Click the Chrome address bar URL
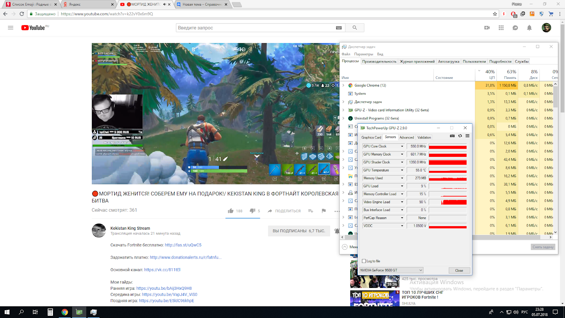Screen dimensions: 565x318 pos(107,14)
